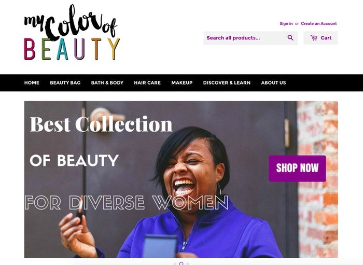Open the Cart button

[x=320, y=38]
